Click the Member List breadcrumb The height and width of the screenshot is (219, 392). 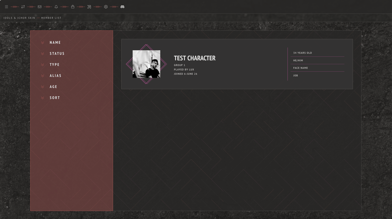click(x=51, y=18)
